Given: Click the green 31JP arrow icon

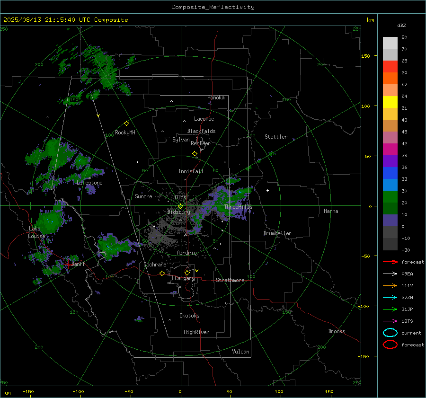Looking at the screenshot, I should click(x=390, y=309).
